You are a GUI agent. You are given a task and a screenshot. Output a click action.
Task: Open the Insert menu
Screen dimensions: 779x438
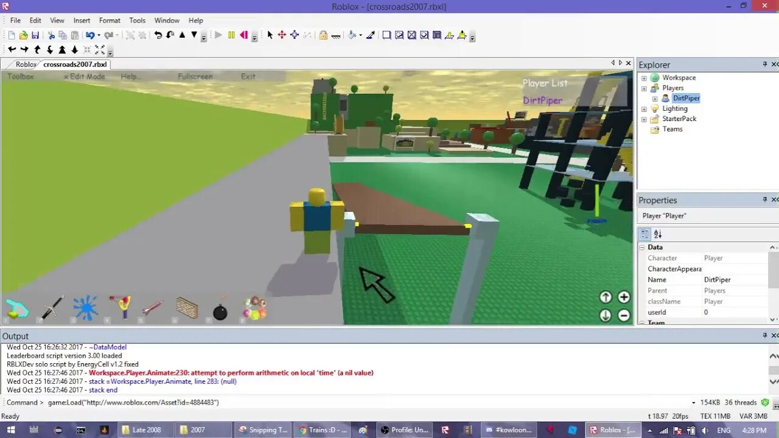click(82, 20)
